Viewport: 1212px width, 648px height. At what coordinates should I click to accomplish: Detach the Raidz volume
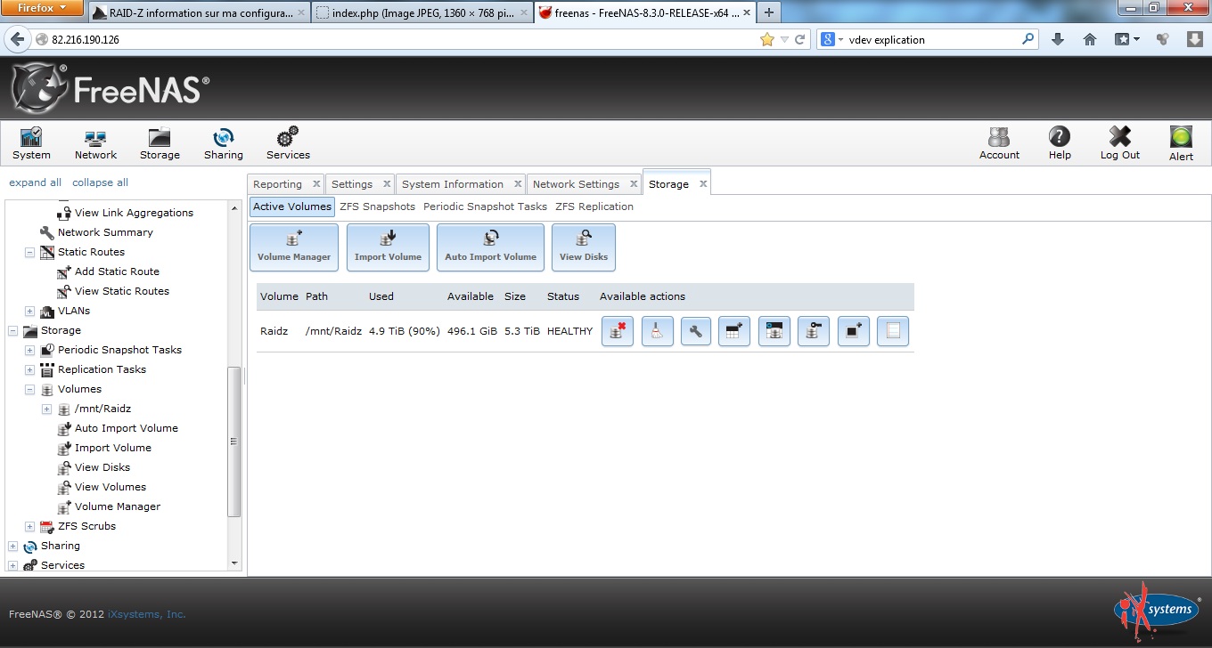(x=618, y=331)
